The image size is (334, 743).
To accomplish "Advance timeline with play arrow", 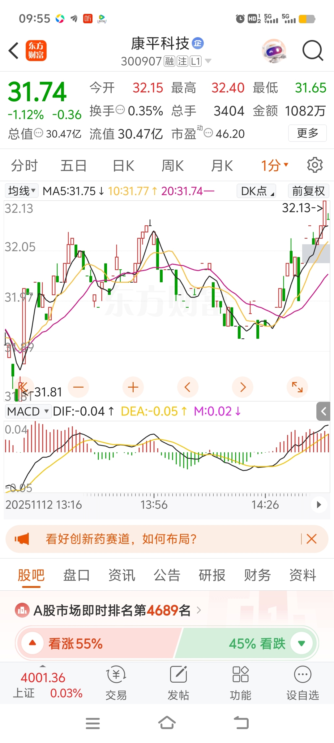I will pyautogui.click(x=319, y=505).
